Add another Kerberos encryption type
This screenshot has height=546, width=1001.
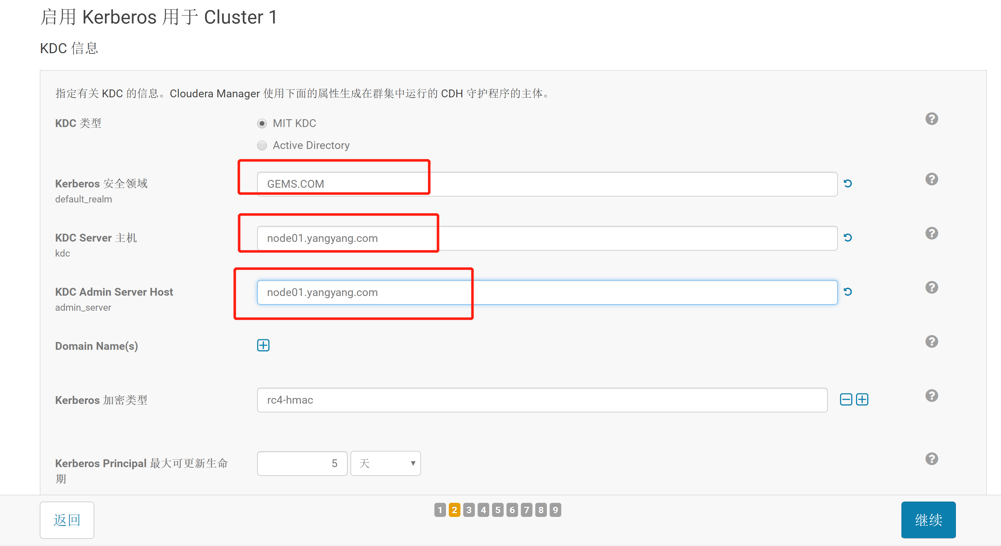(862, 400)
